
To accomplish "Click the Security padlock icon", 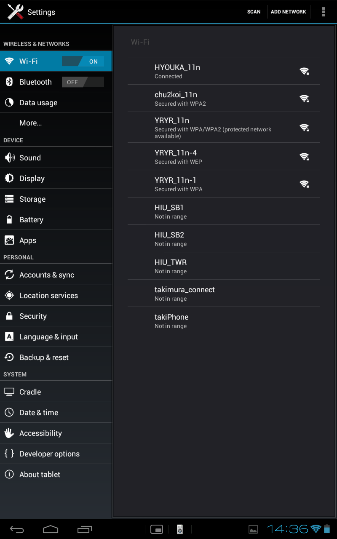I will click(9, 316).
